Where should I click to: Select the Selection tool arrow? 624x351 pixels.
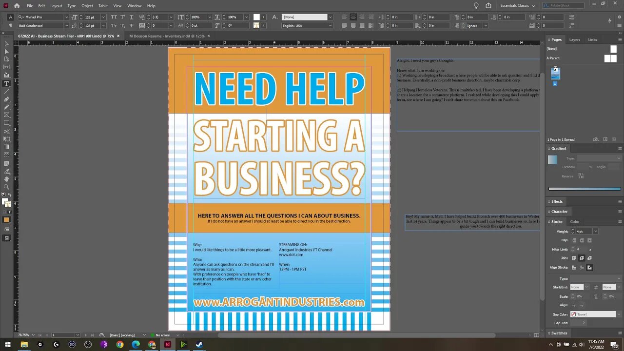(6, 43)
